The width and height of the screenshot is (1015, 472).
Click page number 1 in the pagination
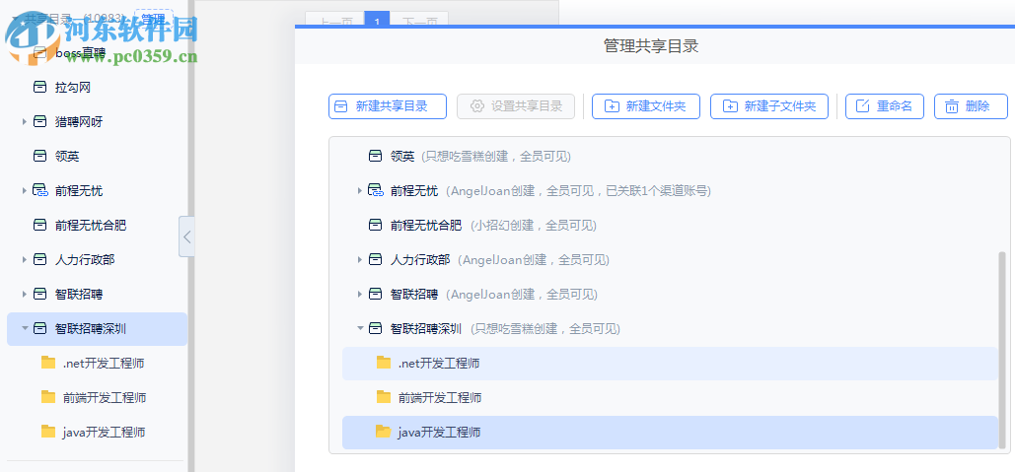377,20
